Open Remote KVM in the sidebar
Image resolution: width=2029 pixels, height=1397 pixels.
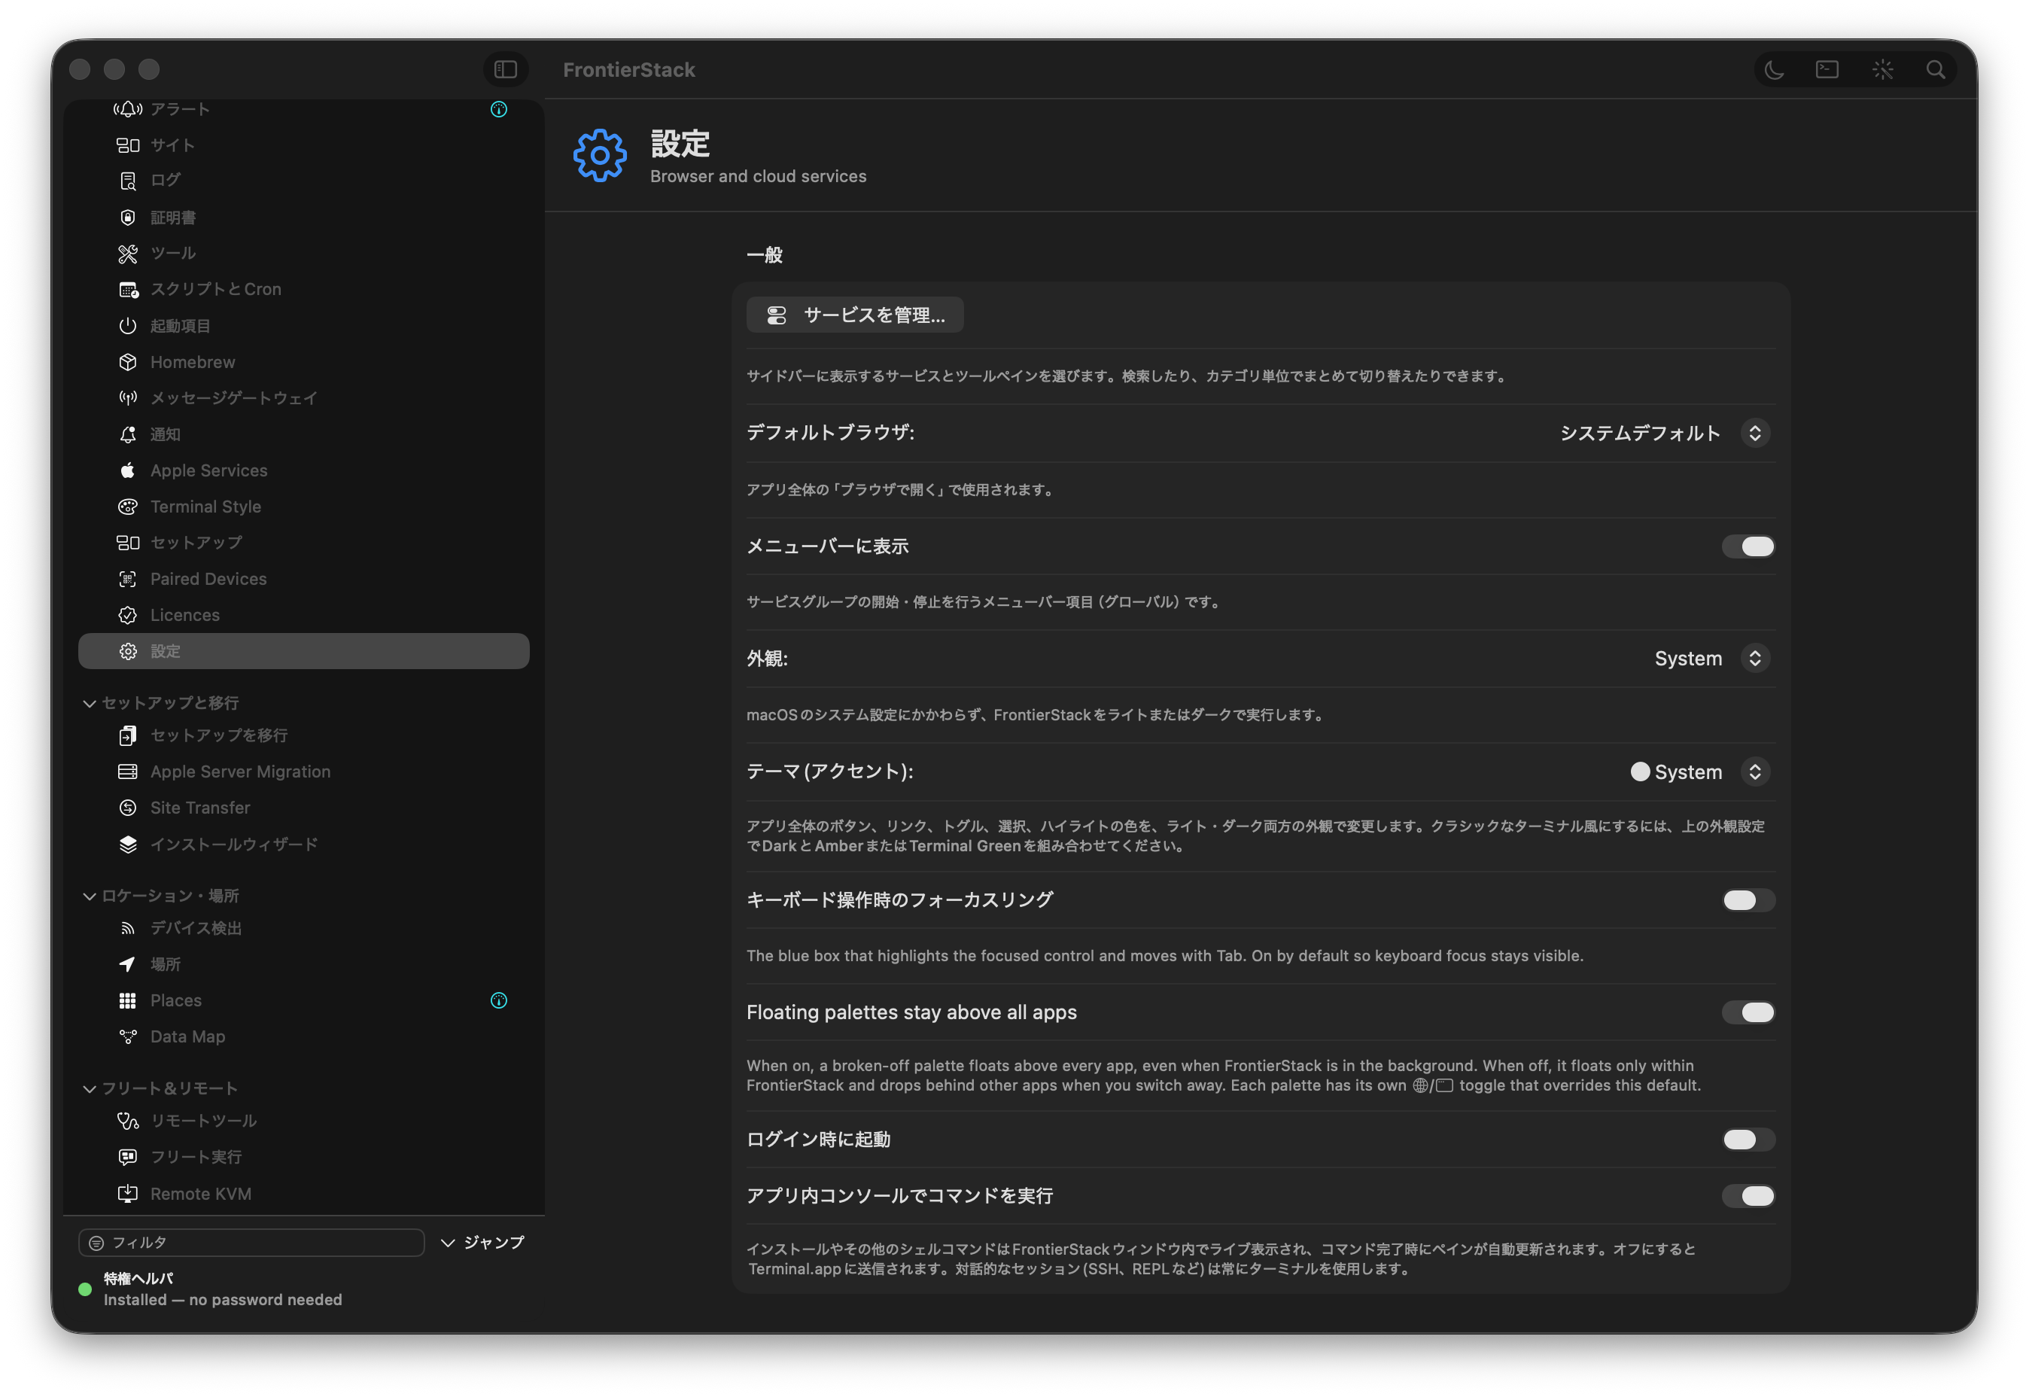(x=303, y=1194)
